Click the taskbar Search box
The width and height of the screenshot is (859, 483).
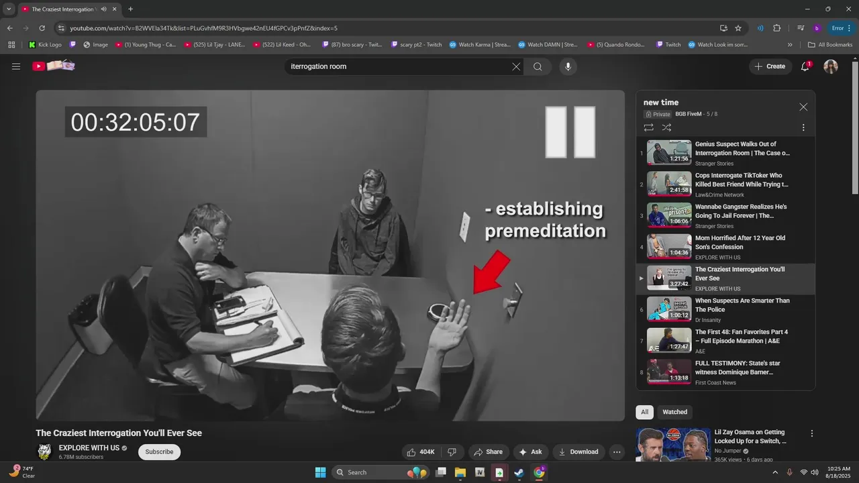tap(381, 472)
